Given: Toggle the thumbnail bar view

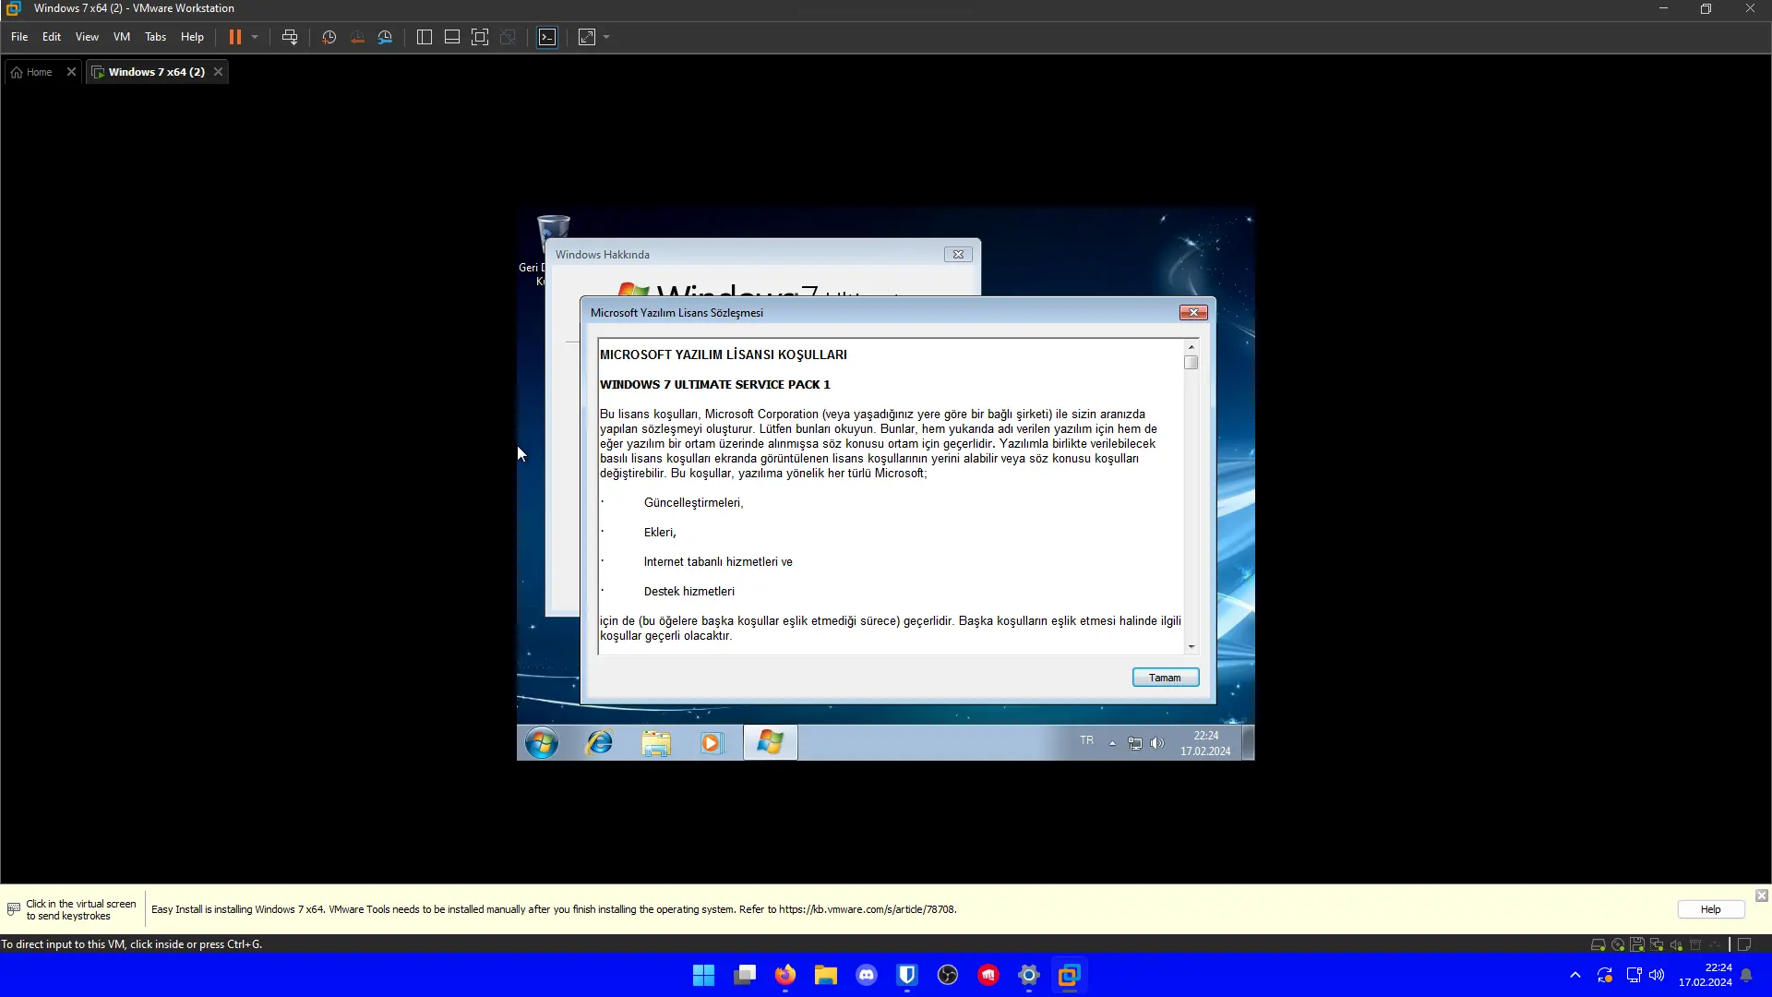Looking at the screenshot, I should [452, 37].
